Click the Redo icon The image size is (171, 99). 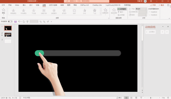(x=24, y=22)
